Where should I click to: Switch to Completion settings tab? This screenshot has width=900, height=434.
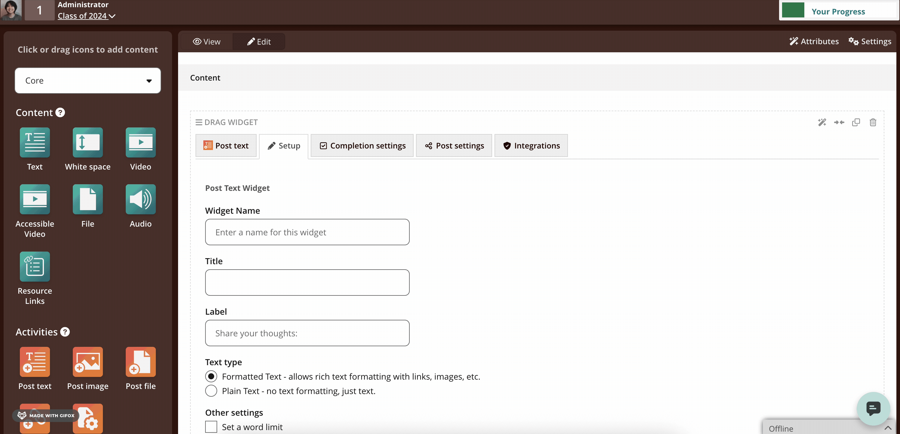pyautogui.click(x=362, y=145)
